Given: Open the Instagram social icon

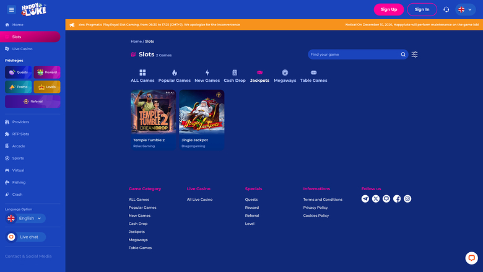Looking at the screenshot, I should point(407,199).
